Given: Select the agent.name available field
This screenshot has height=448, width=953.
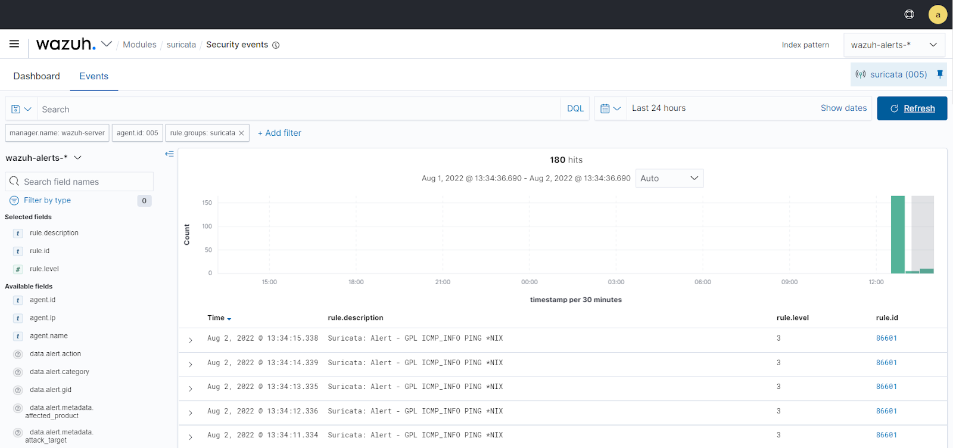Looking at the screenshot, I should pyautogui.click(x=49, y=336).
